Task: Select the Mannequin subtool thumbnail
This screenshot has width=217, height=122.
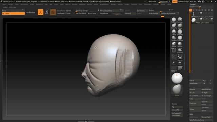Action: tap(193, 14)
